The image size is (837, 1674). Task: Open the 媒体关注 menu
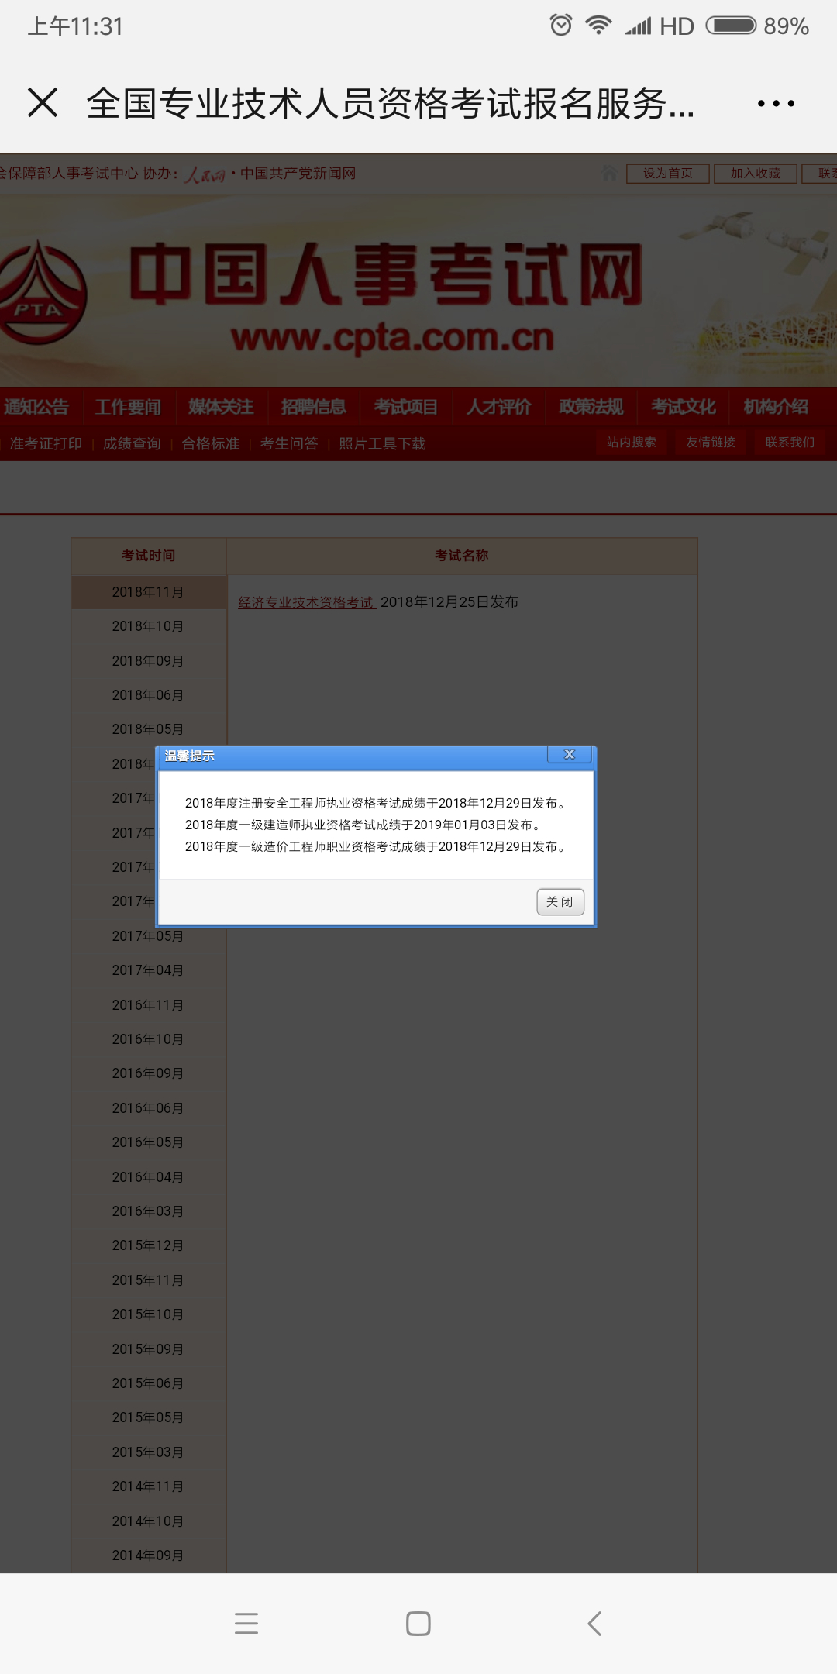(221, 407)
